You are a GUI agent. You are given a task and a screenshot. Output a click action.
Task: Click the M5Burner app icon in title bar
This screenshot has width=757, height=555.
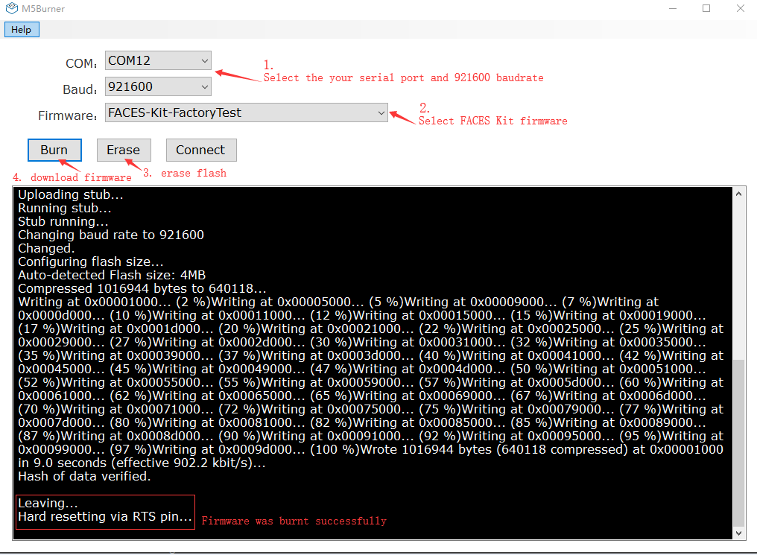[12, 8]
